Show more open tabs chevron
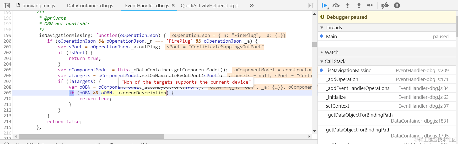Screen dimensions: 458x144 (x=252, y=5)
